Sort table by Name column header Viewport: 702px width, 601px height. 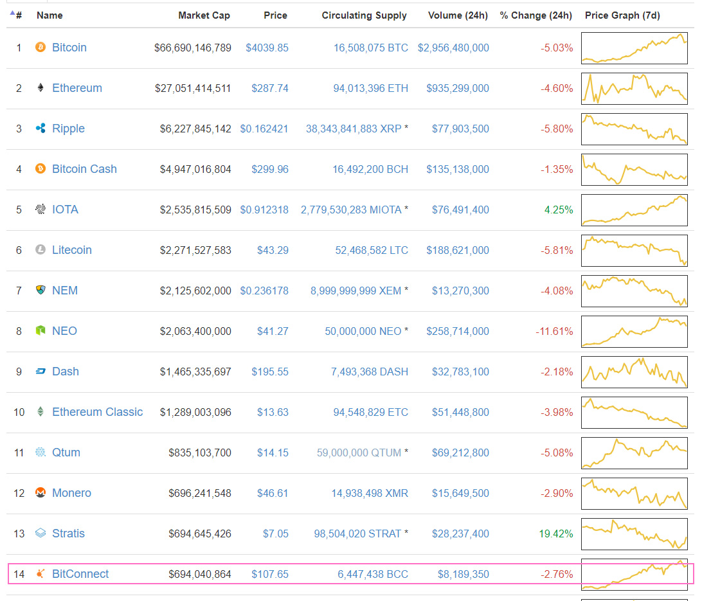50,15
